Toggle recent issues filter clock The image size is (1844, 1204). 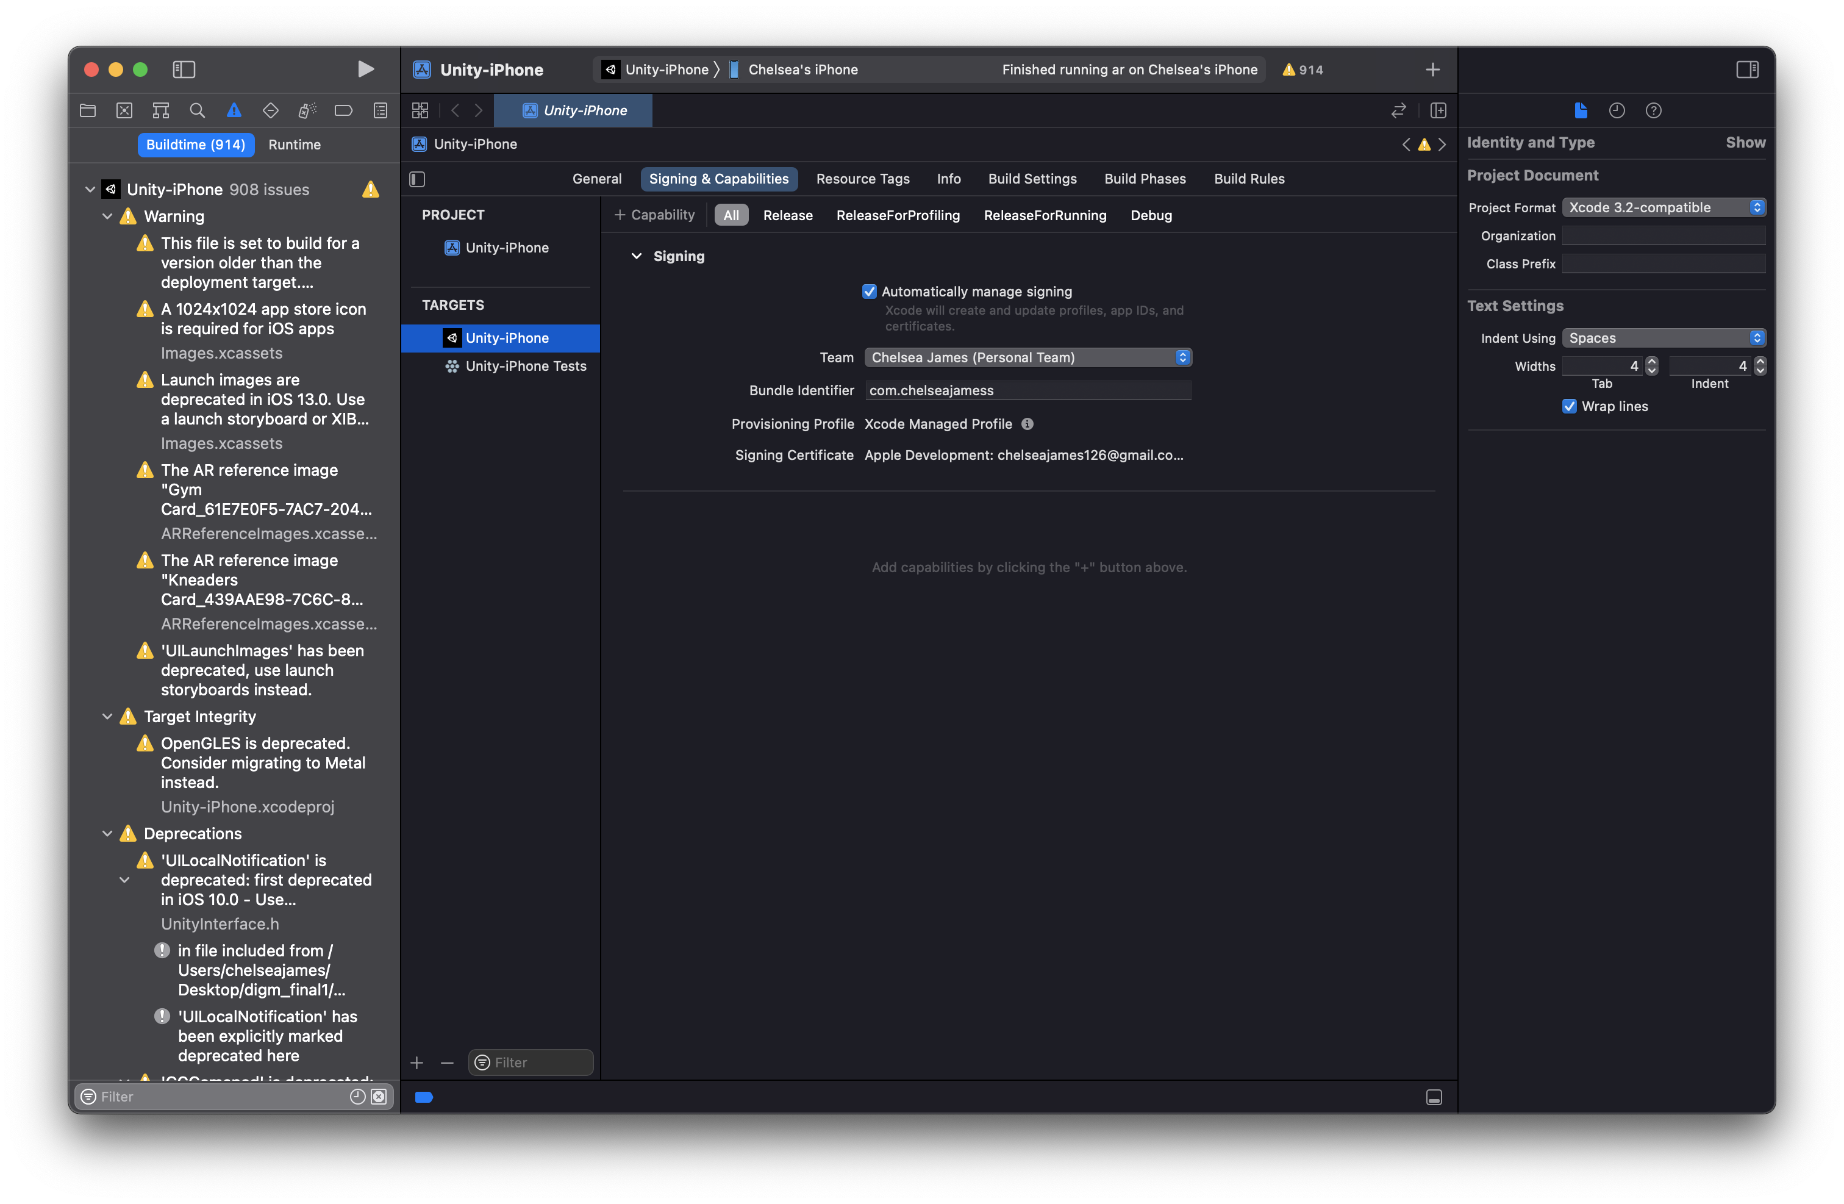tap(357, 1096)
